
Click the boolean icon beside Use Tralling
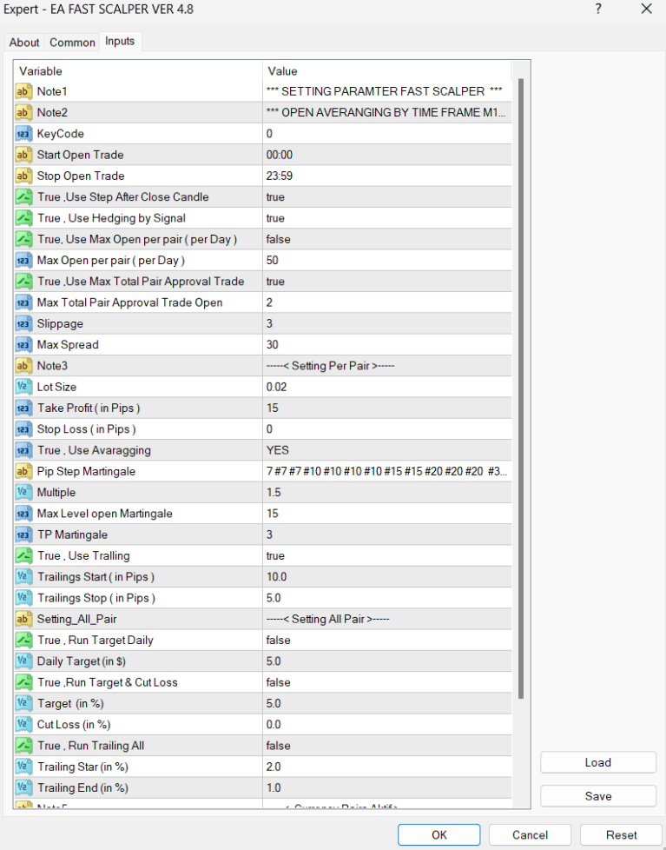point(24,555)
